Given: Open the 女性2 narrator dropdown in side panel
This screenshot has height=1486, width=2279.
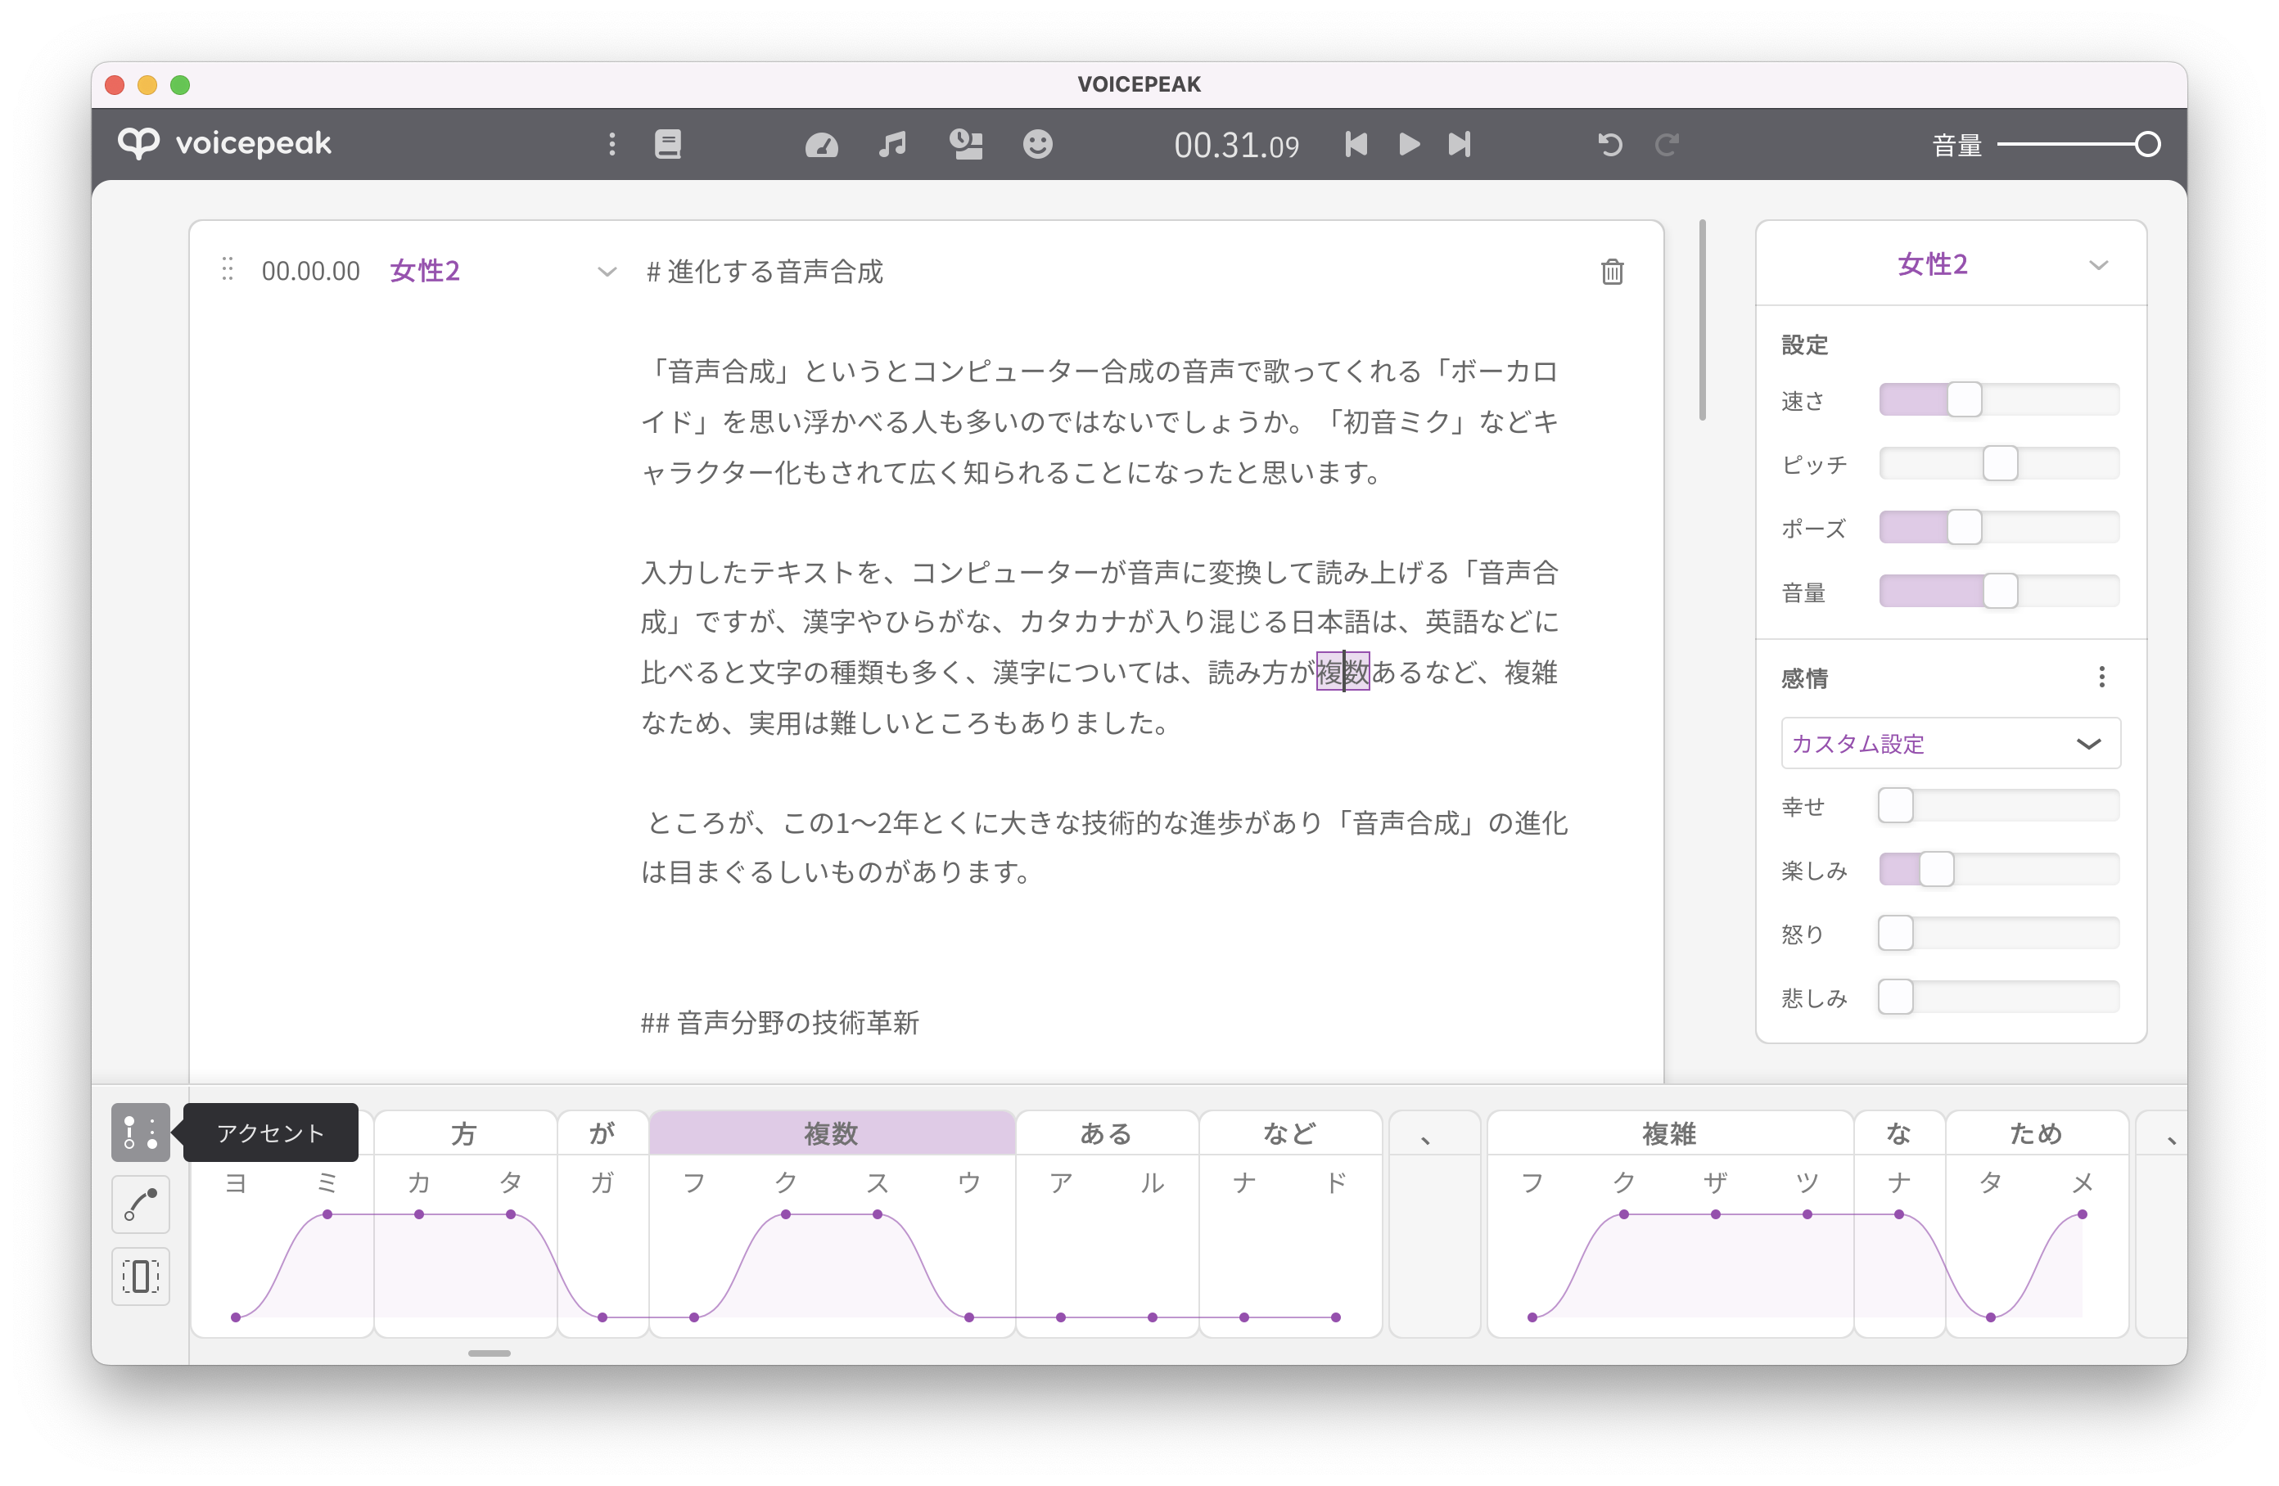Looking at the screenshot, I should coord(2098,265).
